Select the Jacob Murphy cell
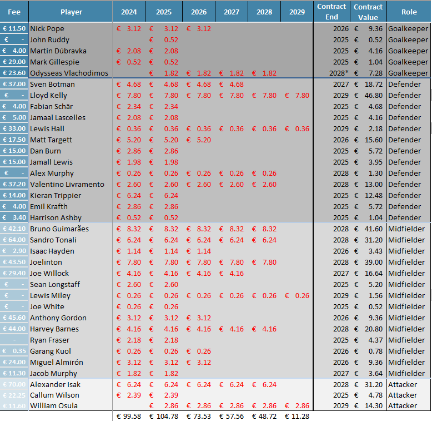 [71, 373]
